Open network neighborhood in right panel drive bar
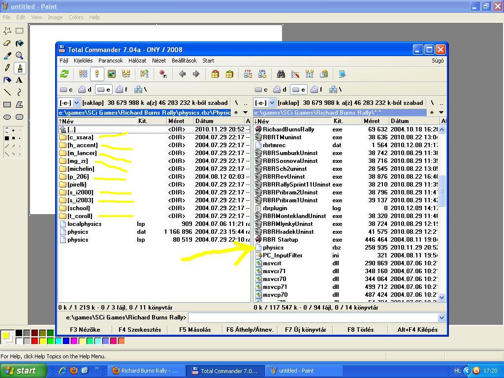Viewport: 504px width, 378px height. click(336, 90)
